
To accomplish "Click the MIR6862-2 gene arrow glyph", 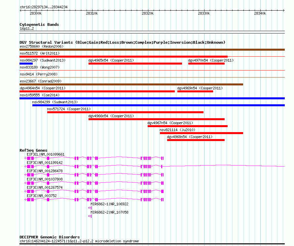I will 90,216.
